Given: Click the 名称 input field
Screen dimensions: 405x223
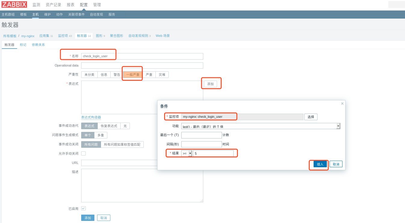Looking at the screenshot, I should (141, 56).
